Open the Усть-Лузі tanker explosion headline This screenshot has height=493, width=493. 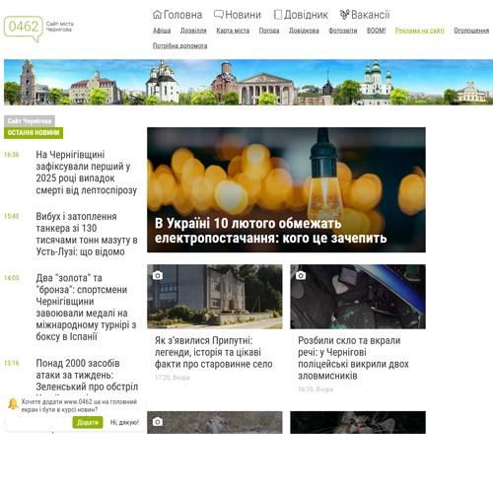point(87,234)
